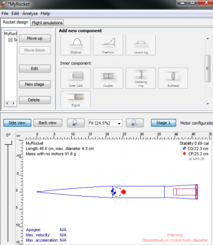Screen dimensions: 213x245
Task: Collapse the stage node in component tree
Action: click(11, 40)
